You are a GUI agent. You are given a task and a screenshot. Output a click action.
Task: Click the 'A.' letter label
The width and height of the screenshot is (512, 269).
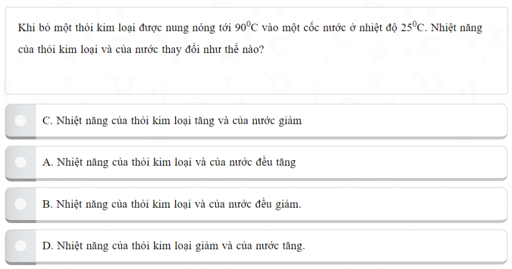pyautogui.click(x=48, y=162)
